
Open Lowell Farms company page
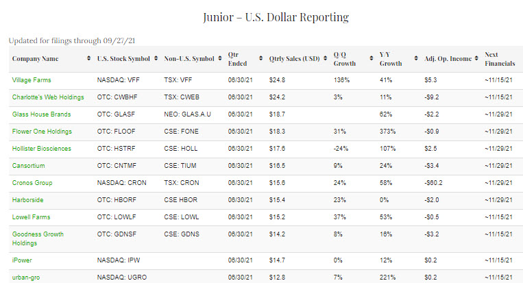click(32, 217)
